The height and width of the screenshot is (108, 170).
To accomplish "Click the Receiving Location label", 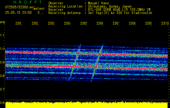I will (65, 6).
